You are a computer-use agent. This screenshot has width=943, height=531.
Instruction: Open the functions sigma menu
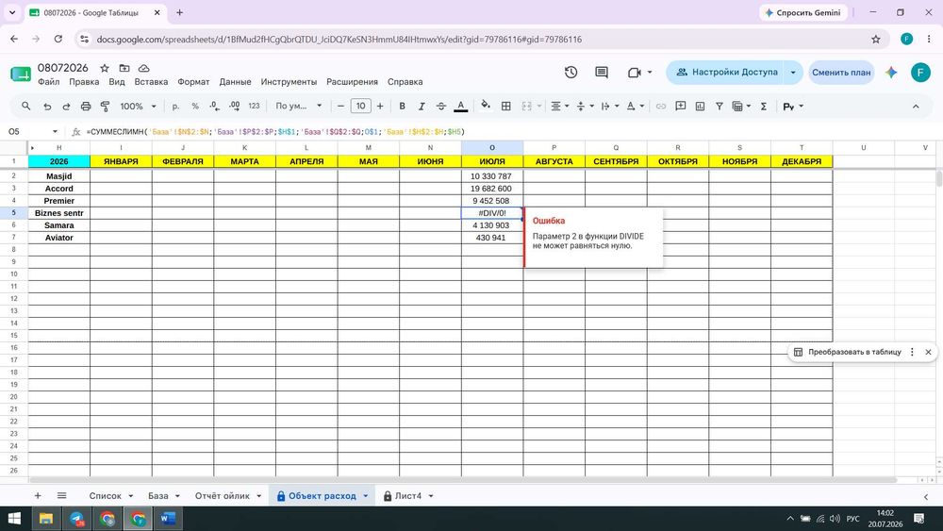pyautogui.click(x=763, y=106)
